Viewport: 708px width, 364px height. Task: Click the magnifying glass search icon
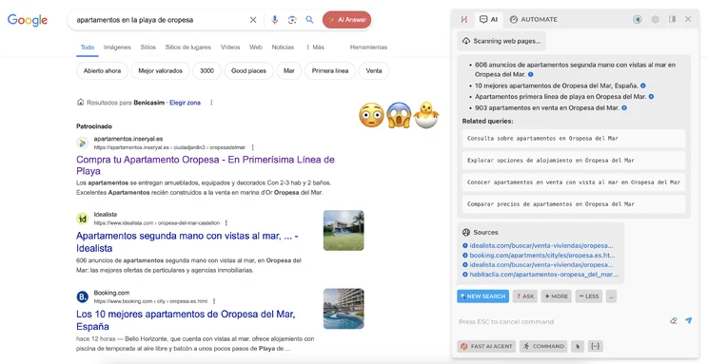pos(309,20)
